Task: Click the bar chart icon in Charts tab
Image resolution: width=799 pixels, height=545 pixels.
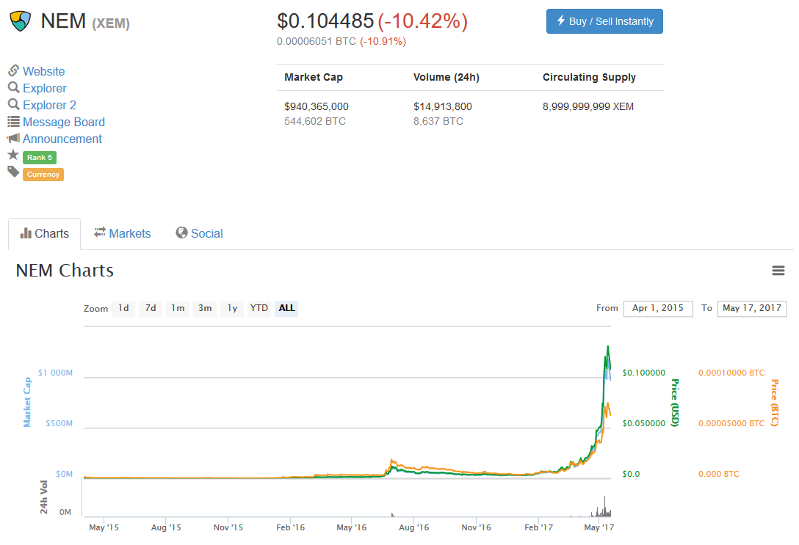Action: (26, 233)
